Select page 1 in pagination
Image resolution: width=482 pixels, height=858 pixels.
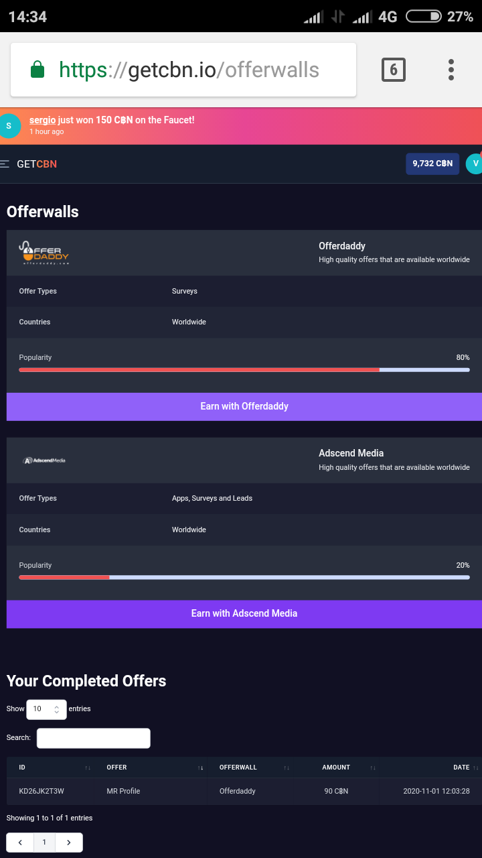[x=44, y=843]
